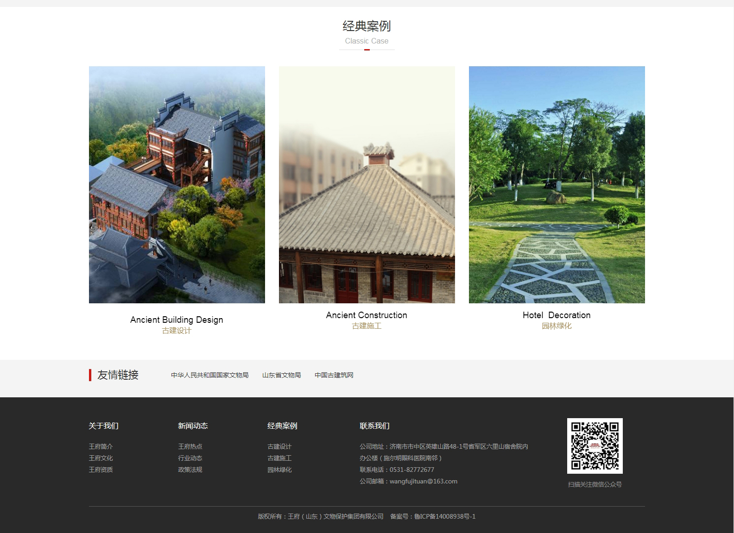Click the WeChat QR code image
This screenshot has width=734, height=533.
(595, 446)
